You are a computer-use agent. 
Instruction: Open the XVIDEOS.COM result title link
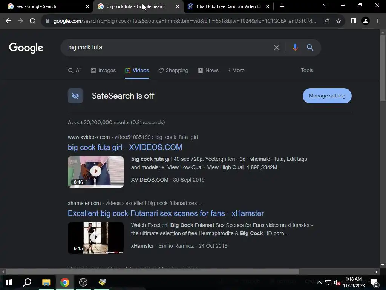pyautogui.click(x=125, y=148)
